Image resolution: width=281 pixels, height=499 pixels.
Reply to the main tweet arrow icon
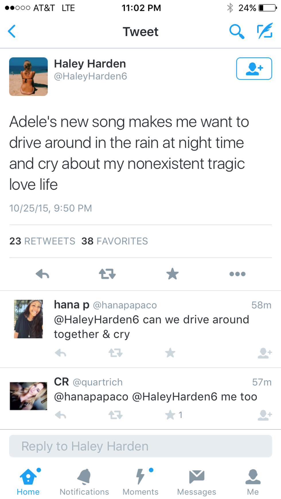42,274
